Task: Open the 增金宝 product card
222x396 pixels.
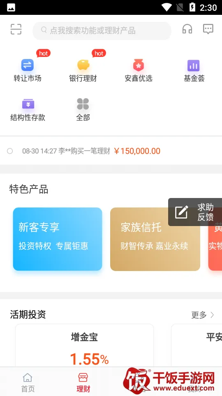Action: click(x=84, y=346)
